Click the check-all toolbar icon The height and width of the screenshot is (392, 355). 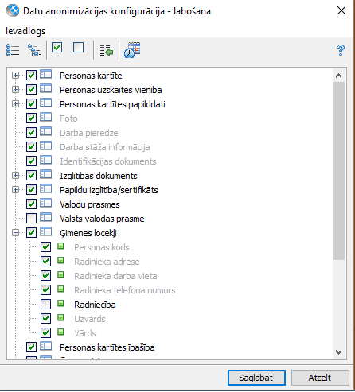point(57,48)
